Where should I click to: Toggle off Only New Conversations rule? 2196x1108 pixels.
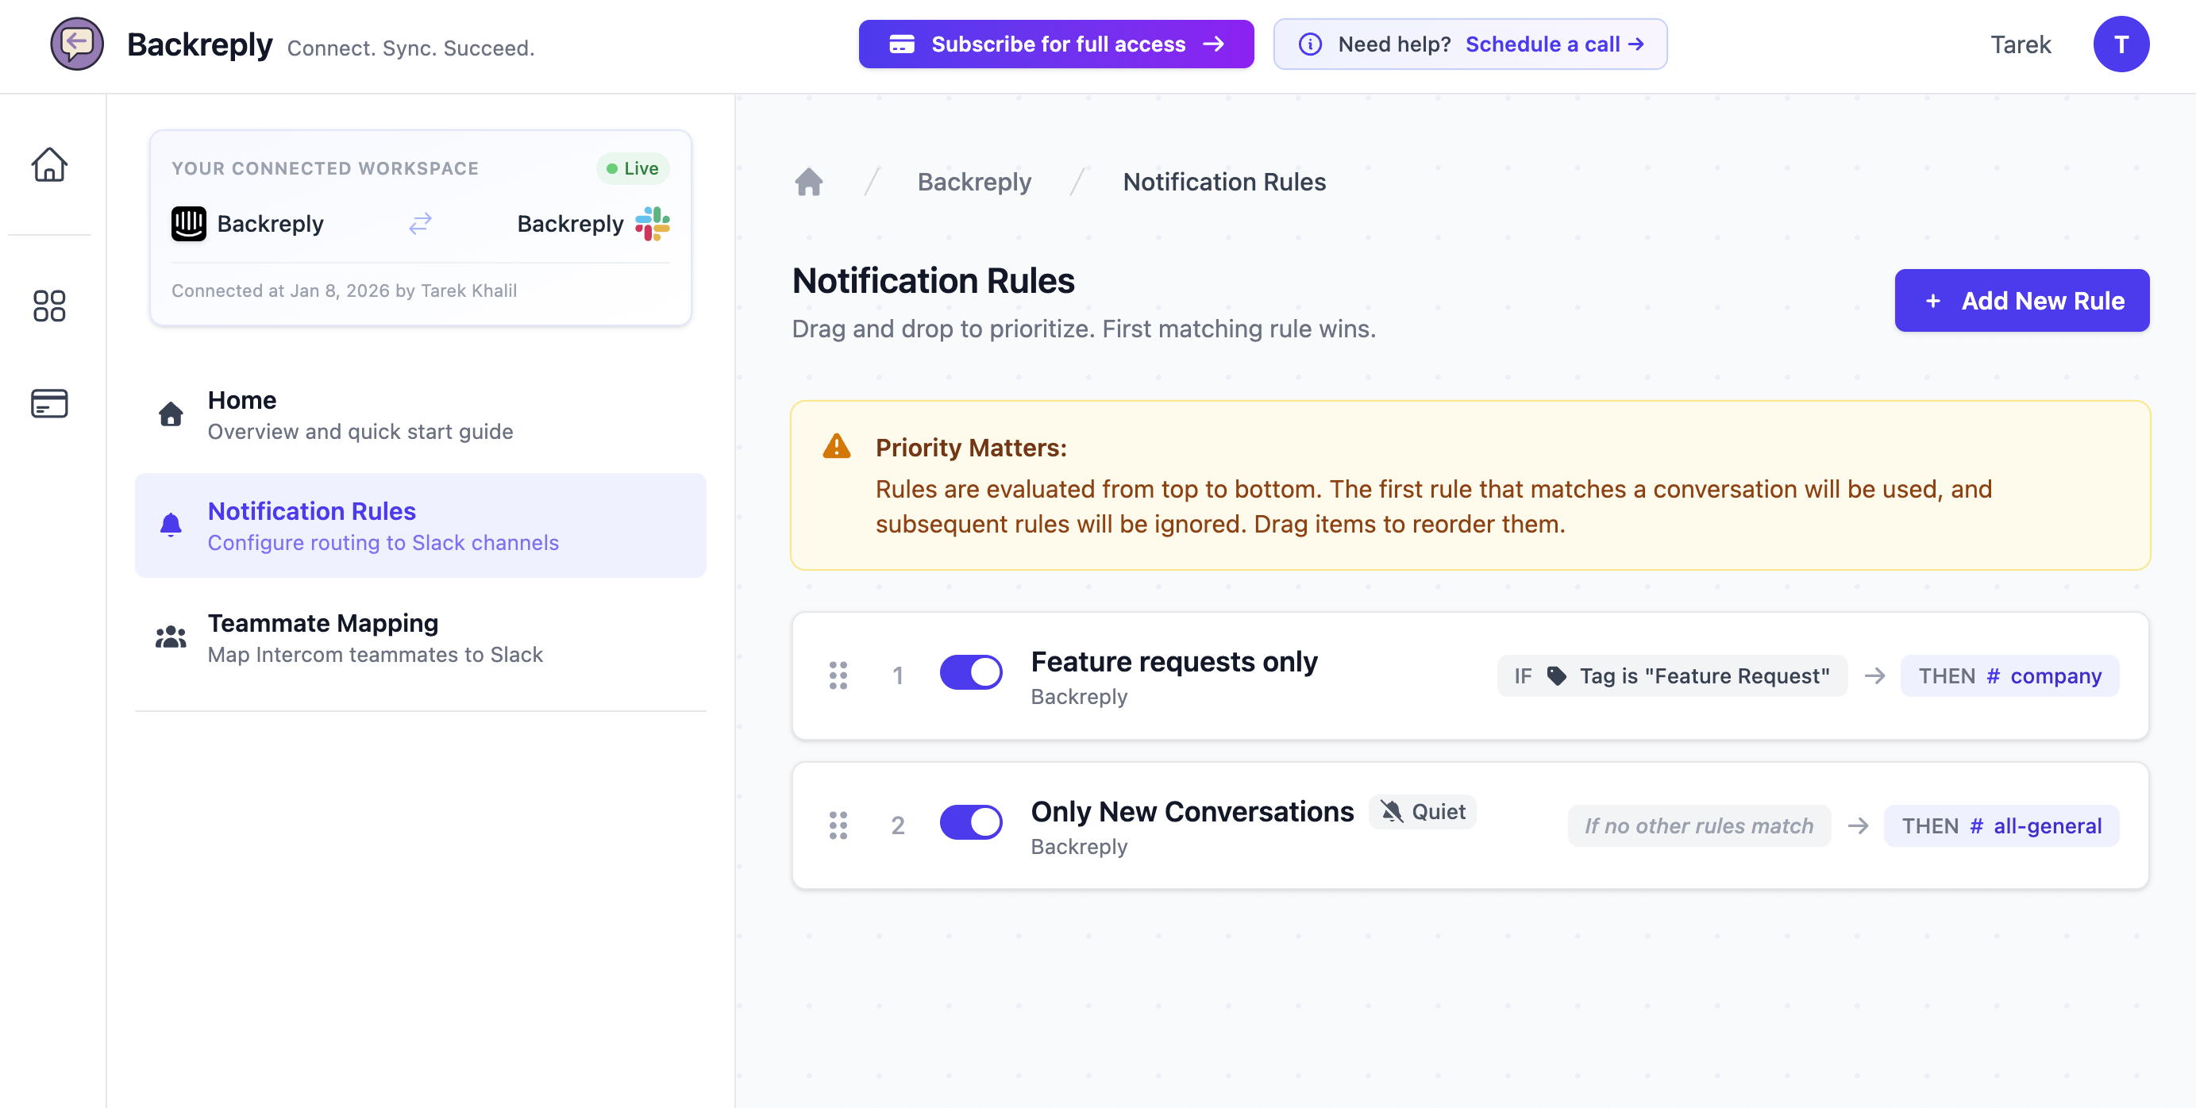[x=970, y=822]
